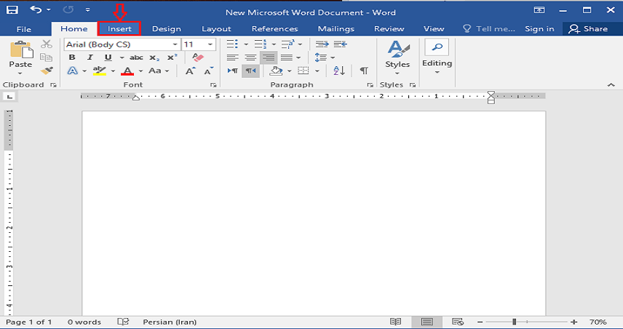Click Sign in
The width and height of the screenshot is (623, 329).
pos(539,29)
